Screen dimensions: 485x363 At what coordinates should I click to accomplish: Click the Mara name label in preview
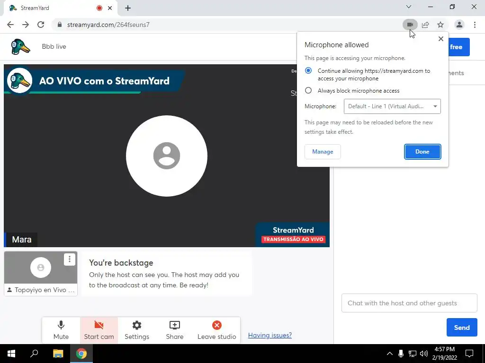22,240
